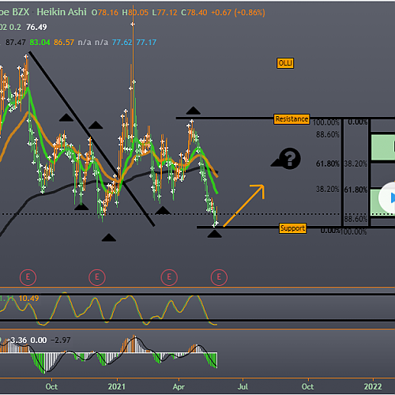Click the Heikin Ashi chart type title

click(62, 12)
